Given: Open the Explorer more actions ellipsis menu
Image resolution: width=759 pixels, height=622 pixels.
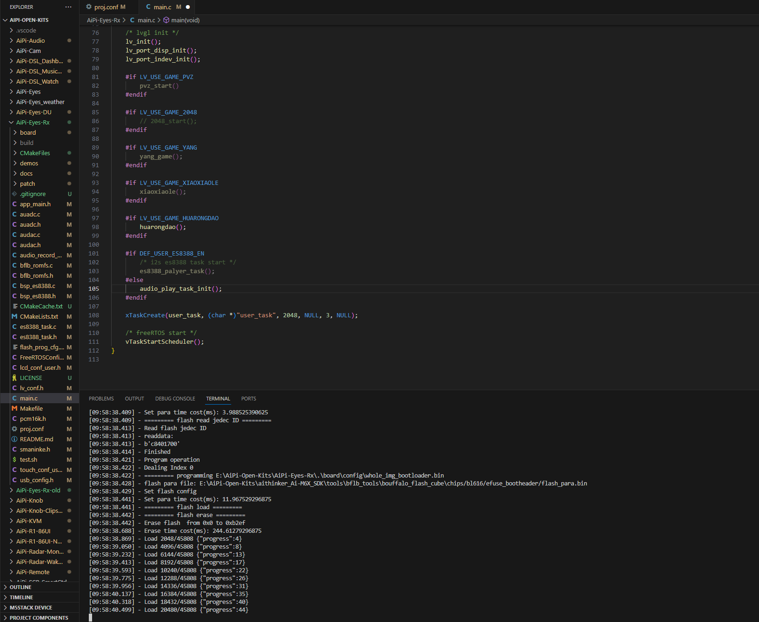Looking at the screenshot, I should [68, 7].
